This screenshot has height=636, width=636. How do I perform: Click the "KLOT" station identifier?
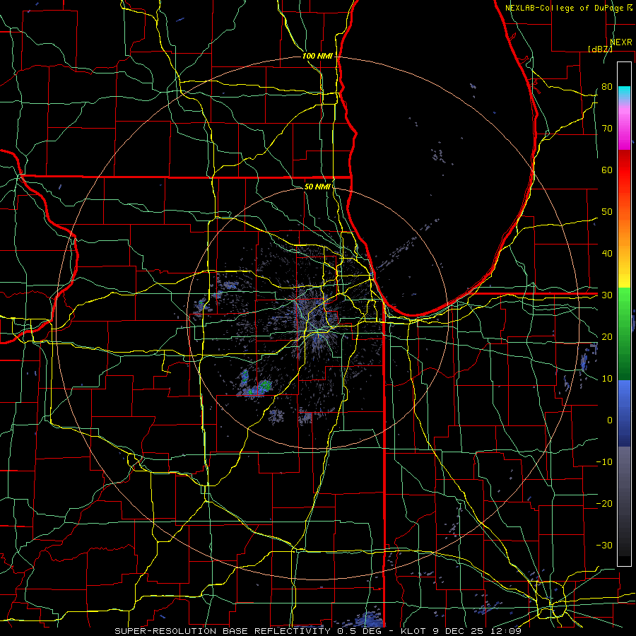413,631
